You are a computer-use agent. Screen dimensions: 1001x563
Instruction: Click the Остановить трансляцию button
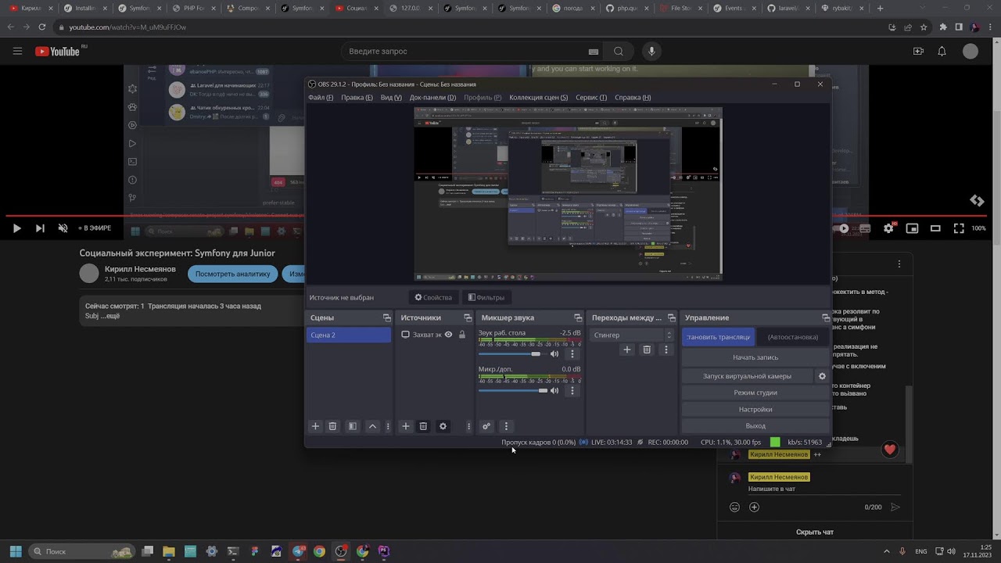click(718, 337)
